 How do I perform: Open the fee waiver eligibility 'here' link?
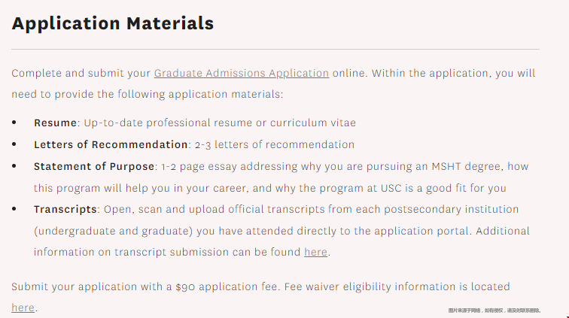click(x=23, y=307)
